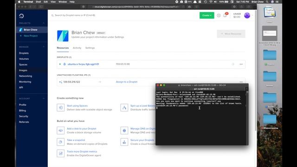The width and height of the screenshot is (297, 167).
Task: Open the Track more Droplet metrics link
Action: click(x=82, y=152)
